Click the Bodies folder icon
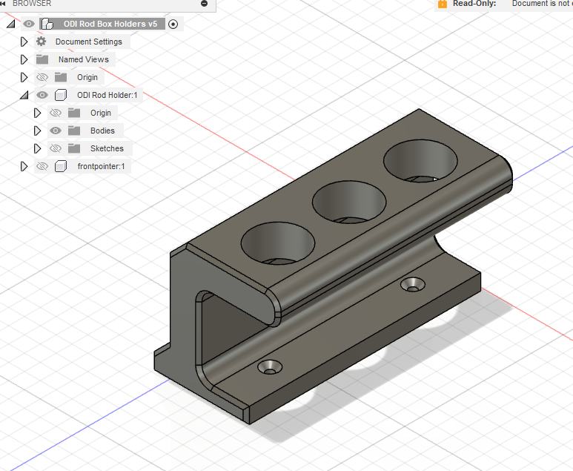The image size is (573, 471). [74, 131]
